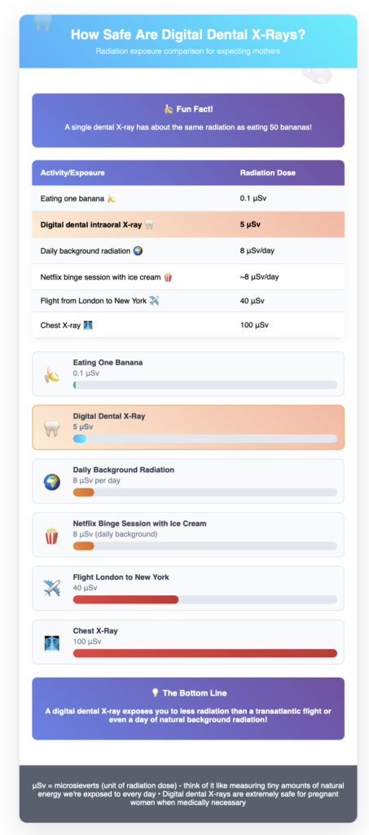
Task: Click the How Safe Are Digital Dental X-Rays title
Action: [188, 35]
